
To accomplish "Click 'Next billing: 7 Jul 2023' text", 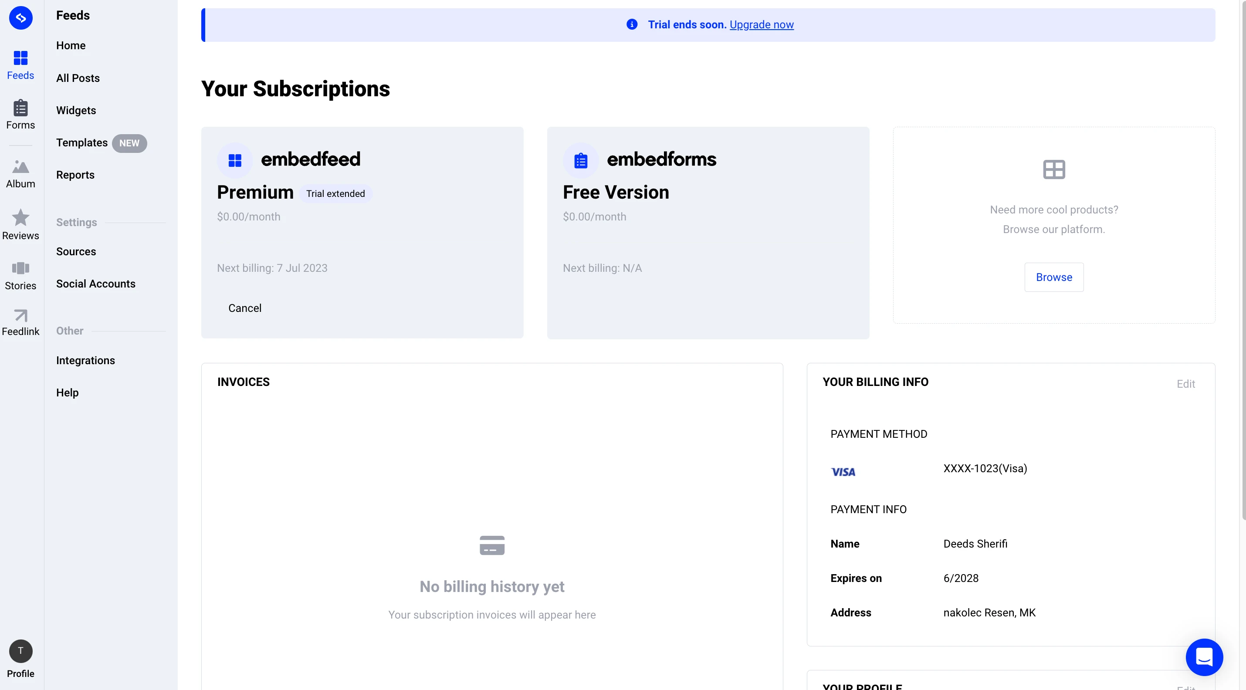I will click(x=272, y=268).
